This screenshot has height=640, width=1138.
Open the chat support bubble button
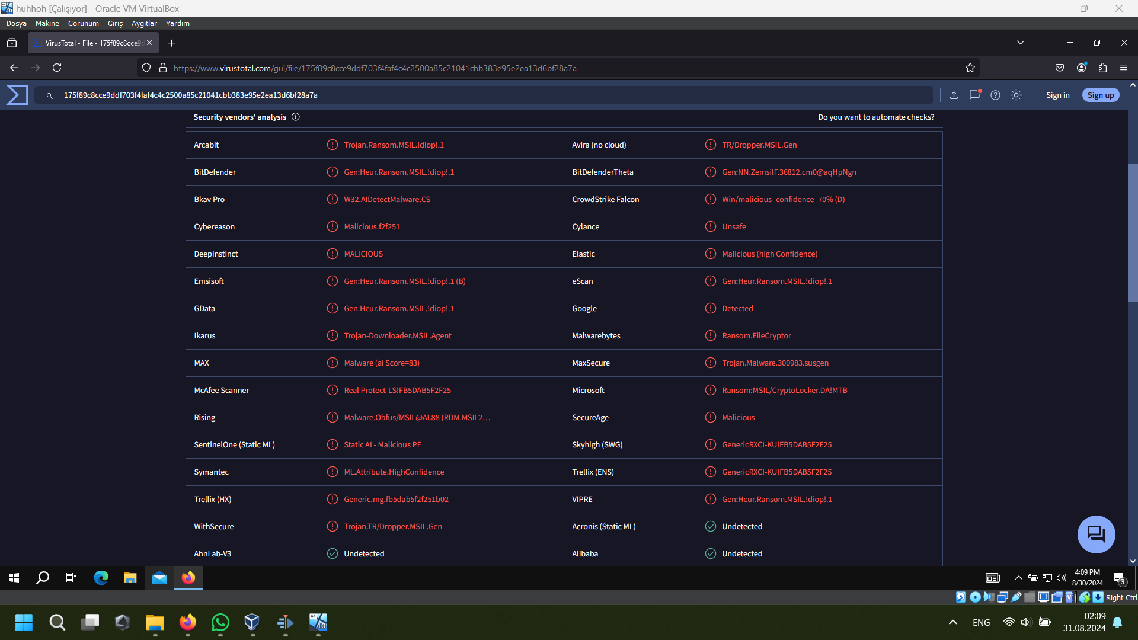coord(1096,534)
